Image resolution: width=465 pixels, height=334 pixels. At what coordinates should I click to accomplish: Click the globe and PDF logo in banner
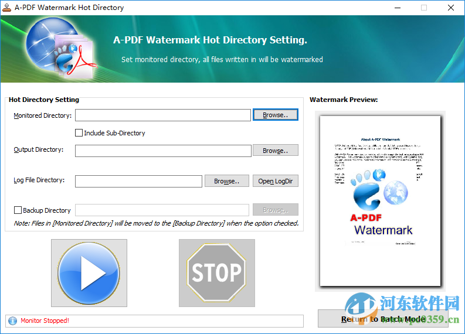62,47
